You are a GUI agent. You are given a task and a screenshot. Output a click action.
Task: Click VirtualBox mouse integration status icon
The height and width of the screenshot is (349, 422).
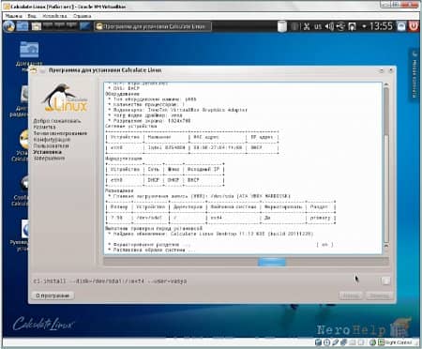click(372, 342)
